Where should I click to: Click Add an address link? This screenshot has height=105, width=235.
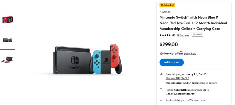click(x=192, y=83)
